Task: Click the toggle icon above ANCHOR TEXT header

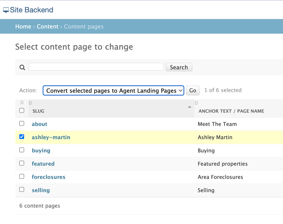Action: click(196, 103)
